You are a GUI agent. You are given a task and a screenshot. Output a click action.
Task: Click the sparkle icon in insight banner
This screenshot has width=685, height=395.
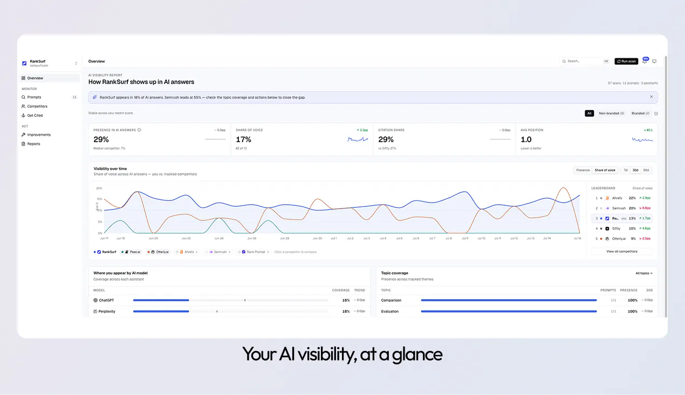[95, 98]
